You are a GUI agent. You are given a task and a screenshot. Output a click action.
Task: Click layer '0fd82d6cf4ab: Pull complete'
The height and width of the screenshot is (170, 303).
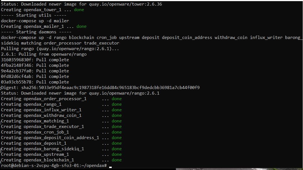click(35, 77)
